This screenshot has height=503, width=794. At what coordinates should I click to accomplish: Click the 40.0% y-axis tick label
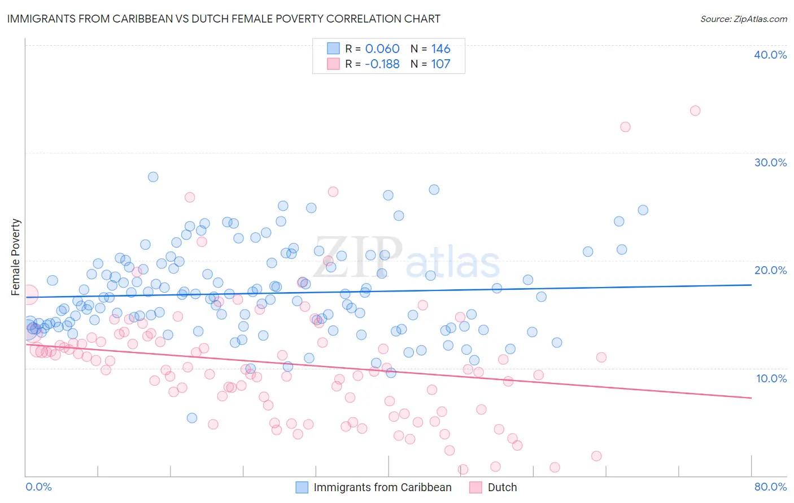click(770, 55)
